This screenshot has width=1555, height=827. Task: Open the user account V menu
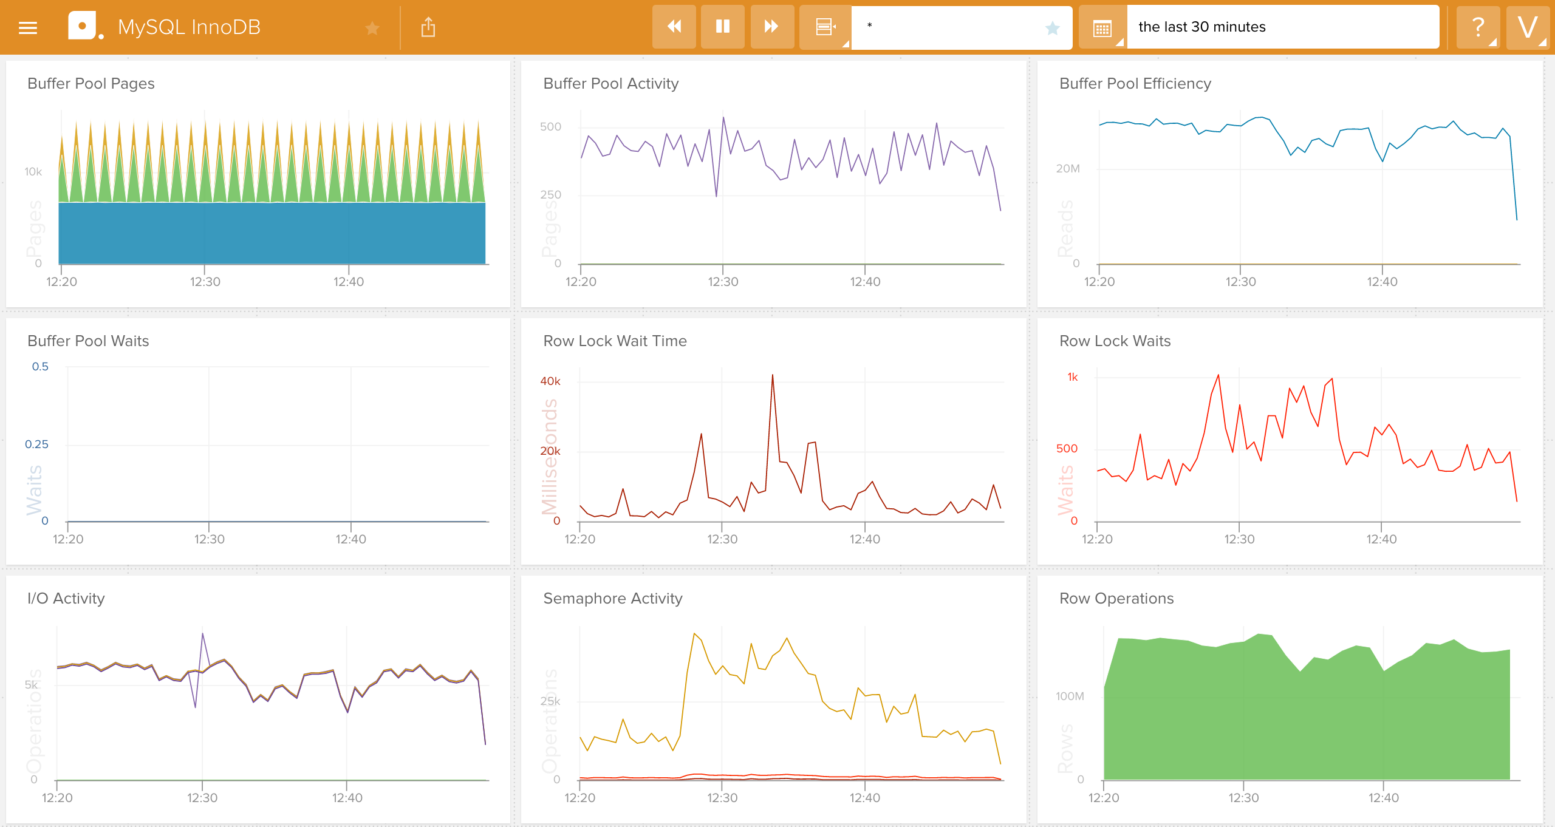1528,27
